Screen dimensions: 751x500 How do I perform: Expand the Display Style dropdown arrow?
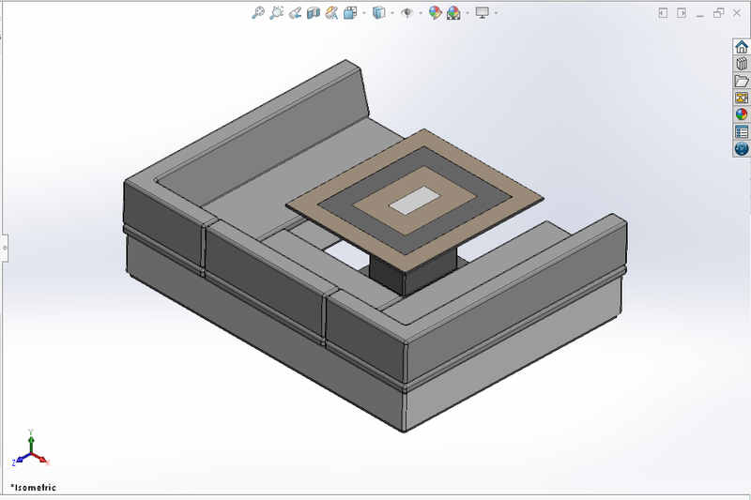[x=392, y=13]
